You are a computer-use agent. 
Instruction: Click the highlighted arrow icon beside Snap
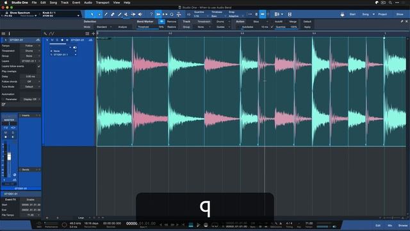(262, 14)
